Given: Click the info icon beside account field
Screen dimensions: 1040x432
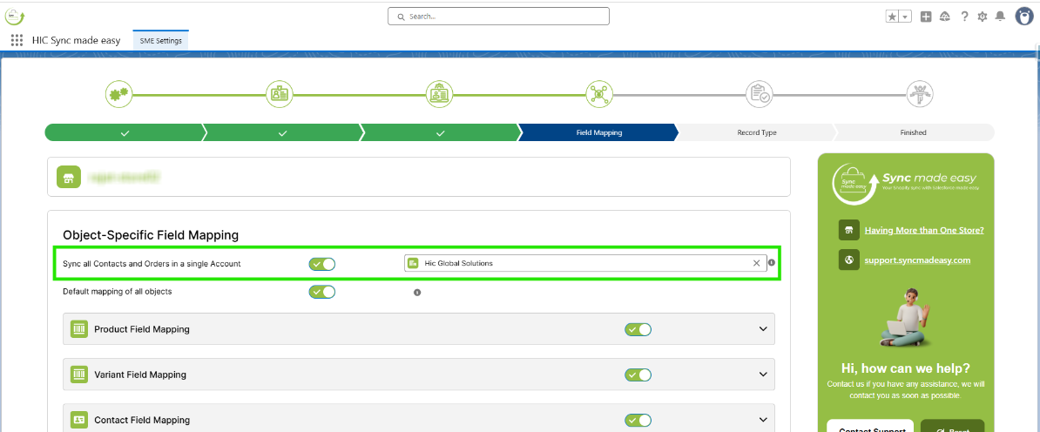Looking at the screenshot, I should click(772, 263).
